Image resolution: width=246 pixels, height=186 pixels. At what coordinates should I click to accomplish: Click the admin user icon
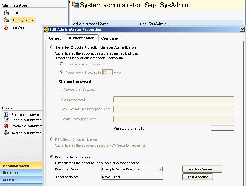(x=6, y=13)
